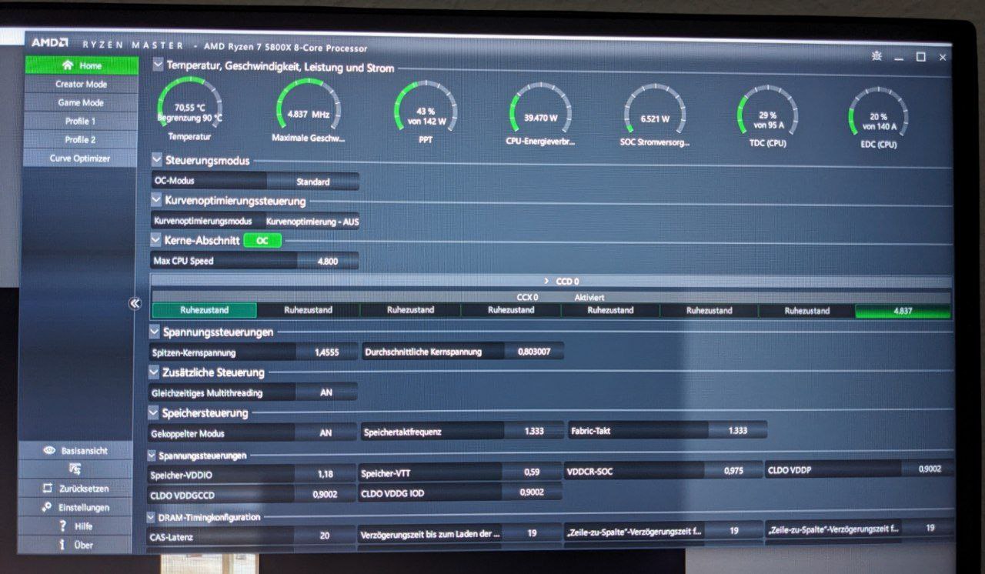
Task: Click the VDDCR-SOC value 0,975
Action: (x=733, y=470)
